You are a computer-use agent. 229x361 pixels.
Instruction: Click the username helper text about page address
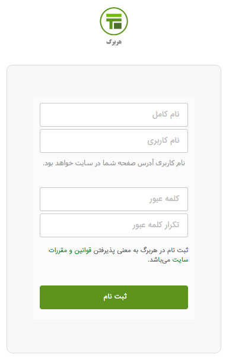point(114,163)
